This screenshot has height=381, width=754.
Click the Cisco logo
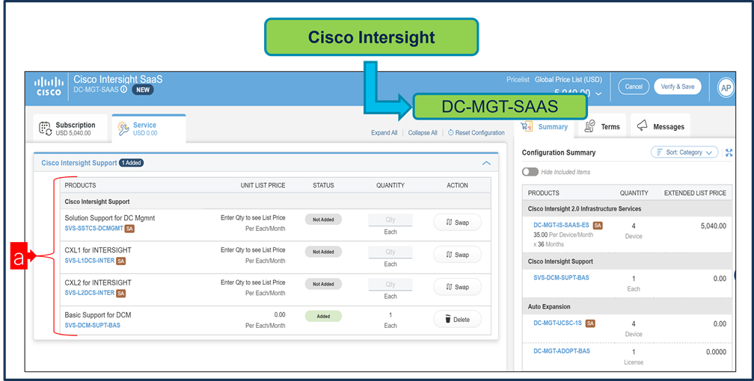[48, 87]
